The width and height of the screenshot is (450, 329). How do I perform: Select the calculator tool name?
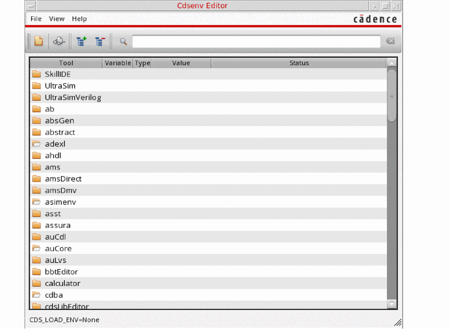click(63, 283)
